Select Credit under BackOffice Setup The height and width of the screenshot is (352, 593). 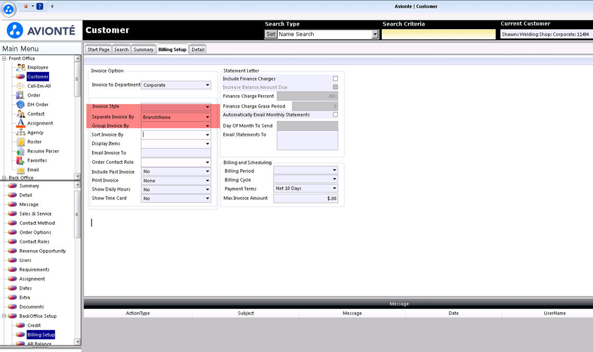tap(34, 325)
